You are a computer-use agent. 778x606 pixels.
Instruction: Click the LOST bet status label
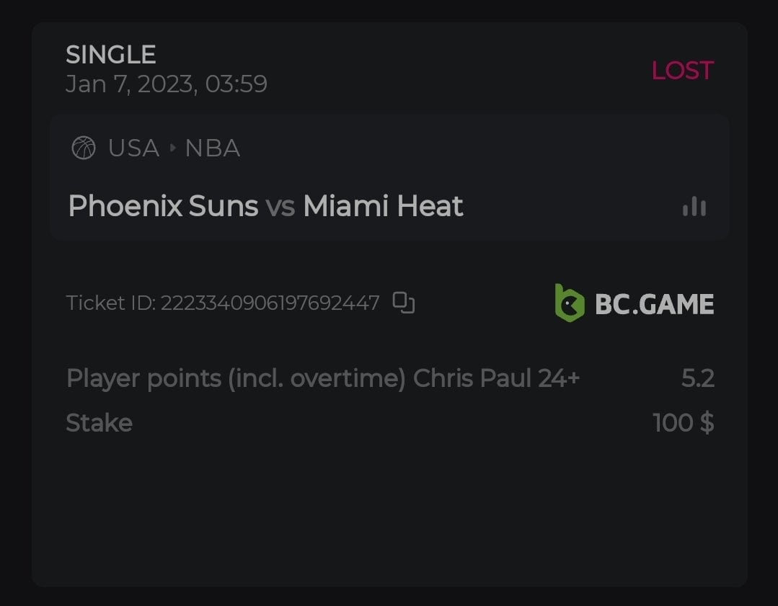682,71
